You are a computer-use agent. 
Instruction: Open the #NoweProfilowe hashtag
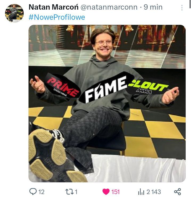57,17
